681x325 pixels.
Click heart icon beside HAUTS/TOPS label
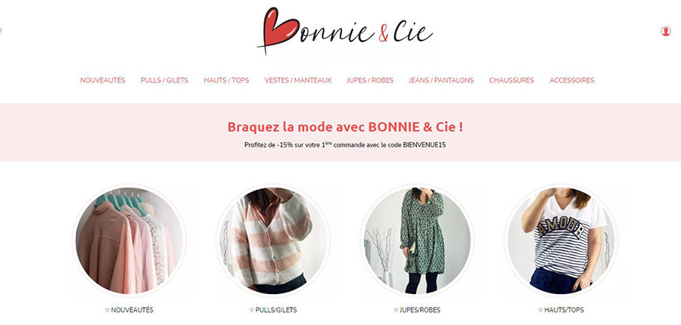540,310
